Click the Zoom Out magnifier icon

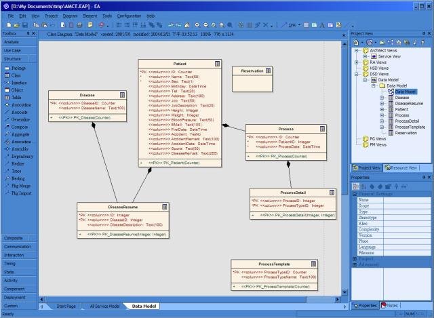(x=205, y=25)
